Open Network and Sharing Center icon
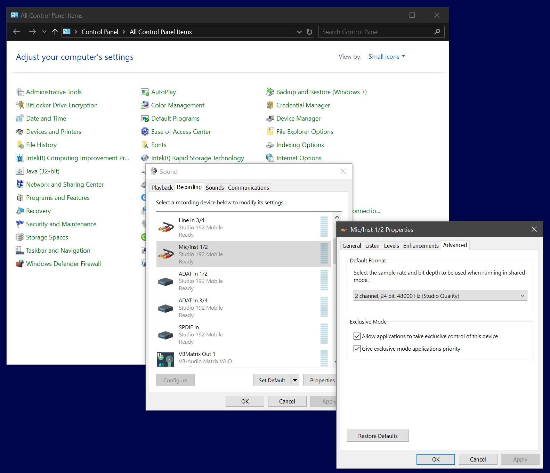The image size is (550, 473). (x=20, y=185)
